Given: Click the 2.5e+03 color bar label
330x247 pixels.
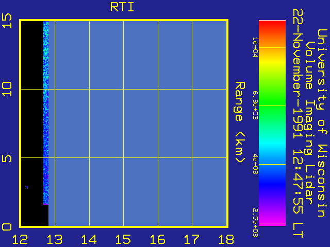Looking at the screenshot, I should [x=255, y=223].
